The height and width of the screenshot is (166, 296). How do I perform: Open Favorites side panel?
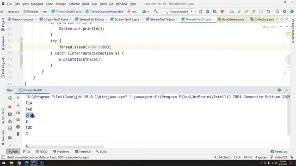click(x=3, y=137)
